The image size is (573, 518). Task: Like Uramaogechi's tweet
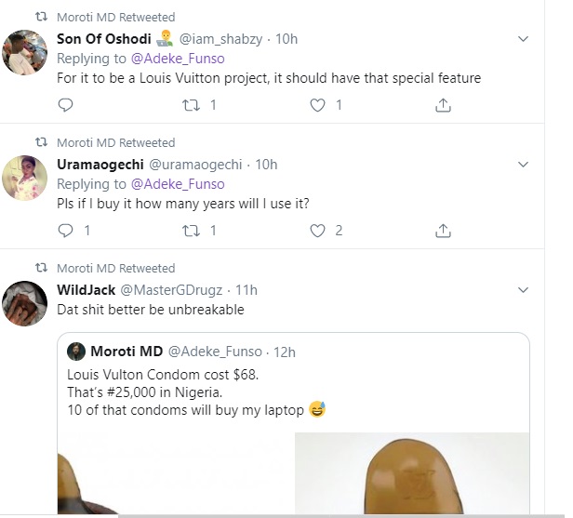(318, 231)
